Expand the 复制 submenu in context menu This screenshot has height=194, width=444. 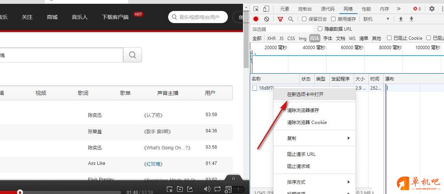tap(314, 138)
